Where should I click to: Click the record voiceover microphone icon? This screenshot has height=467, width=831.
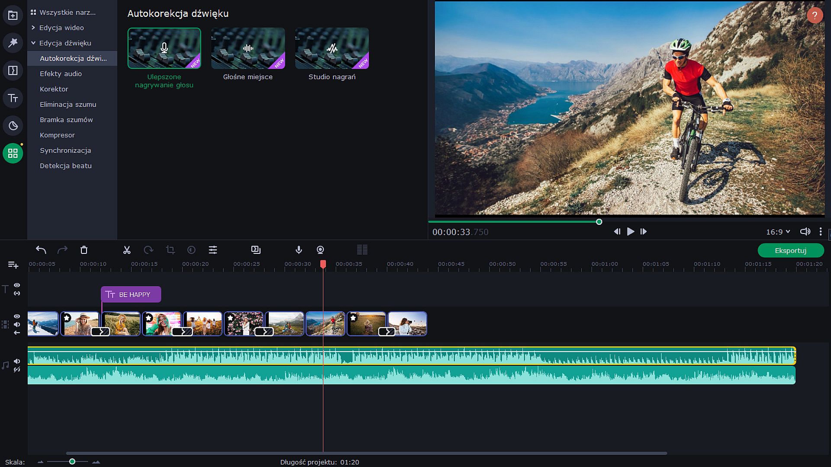click(299, 250)
